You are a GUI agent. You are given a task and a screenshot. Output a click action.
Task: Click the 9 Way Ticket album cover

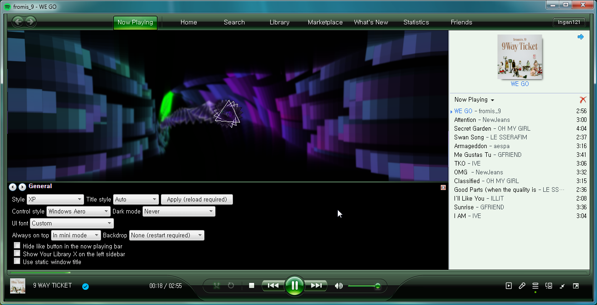(520, 57)
